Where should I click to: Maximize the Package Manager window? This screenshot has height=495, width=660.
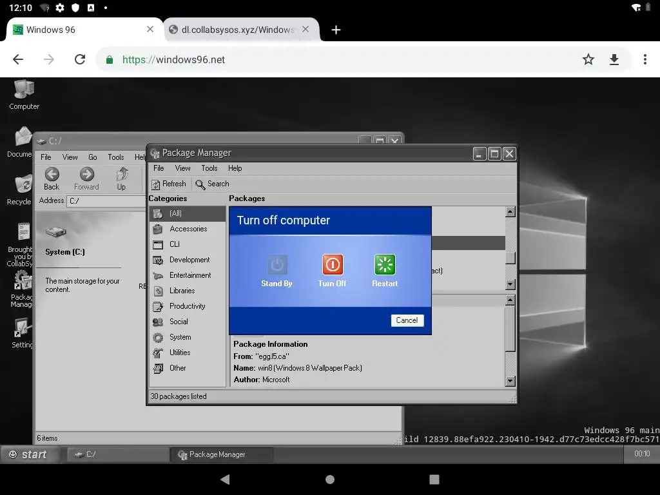(494, 153)
